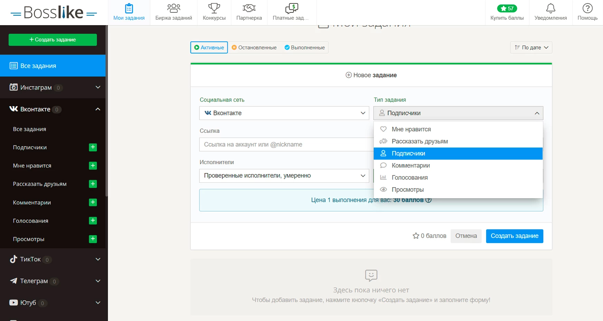Open the Партнерка handshake tab
Viewport: 603px width, 321px height.
(x=249, y=12)
